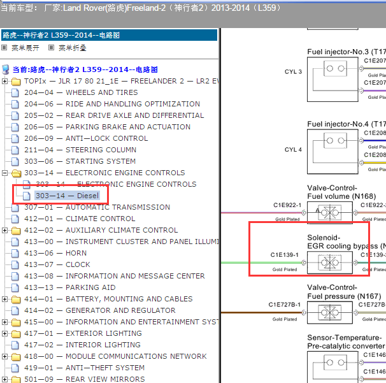Click the 204-06 Ride and Handling page icon
386x383 pixels.
coord(15,104)
